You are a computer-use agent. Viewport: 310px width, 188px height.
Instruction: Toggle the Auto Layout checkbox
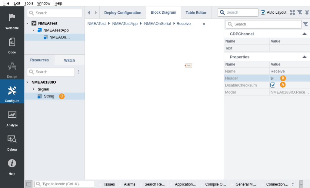(x=263, y=12)
